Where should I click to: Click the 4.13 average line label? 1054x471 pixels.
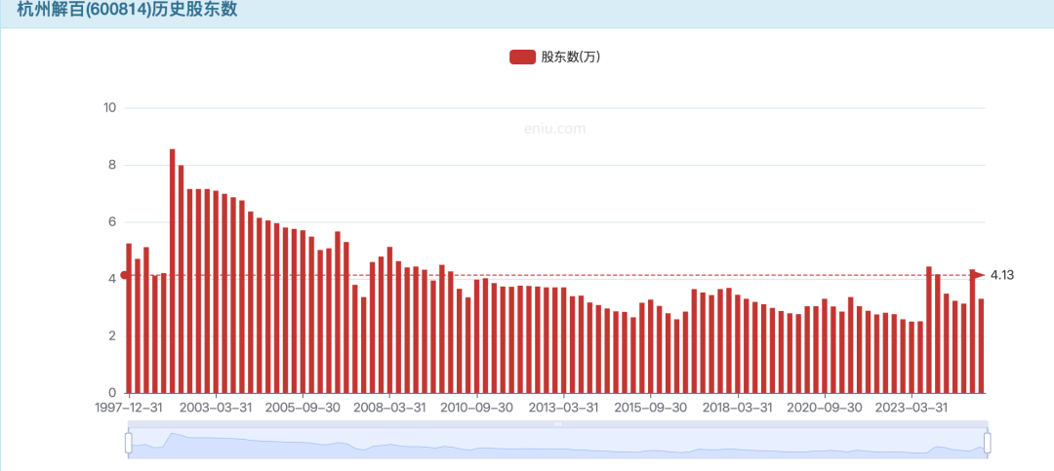(x=1002, y=275)
